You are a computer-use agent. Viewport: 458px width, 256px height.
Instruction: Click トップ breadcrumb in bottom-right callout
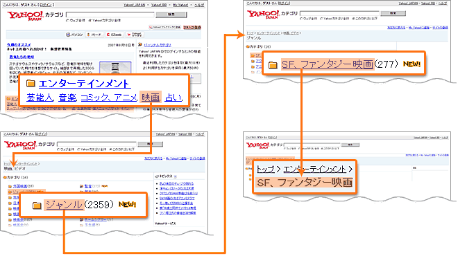(x=266, y=169)
